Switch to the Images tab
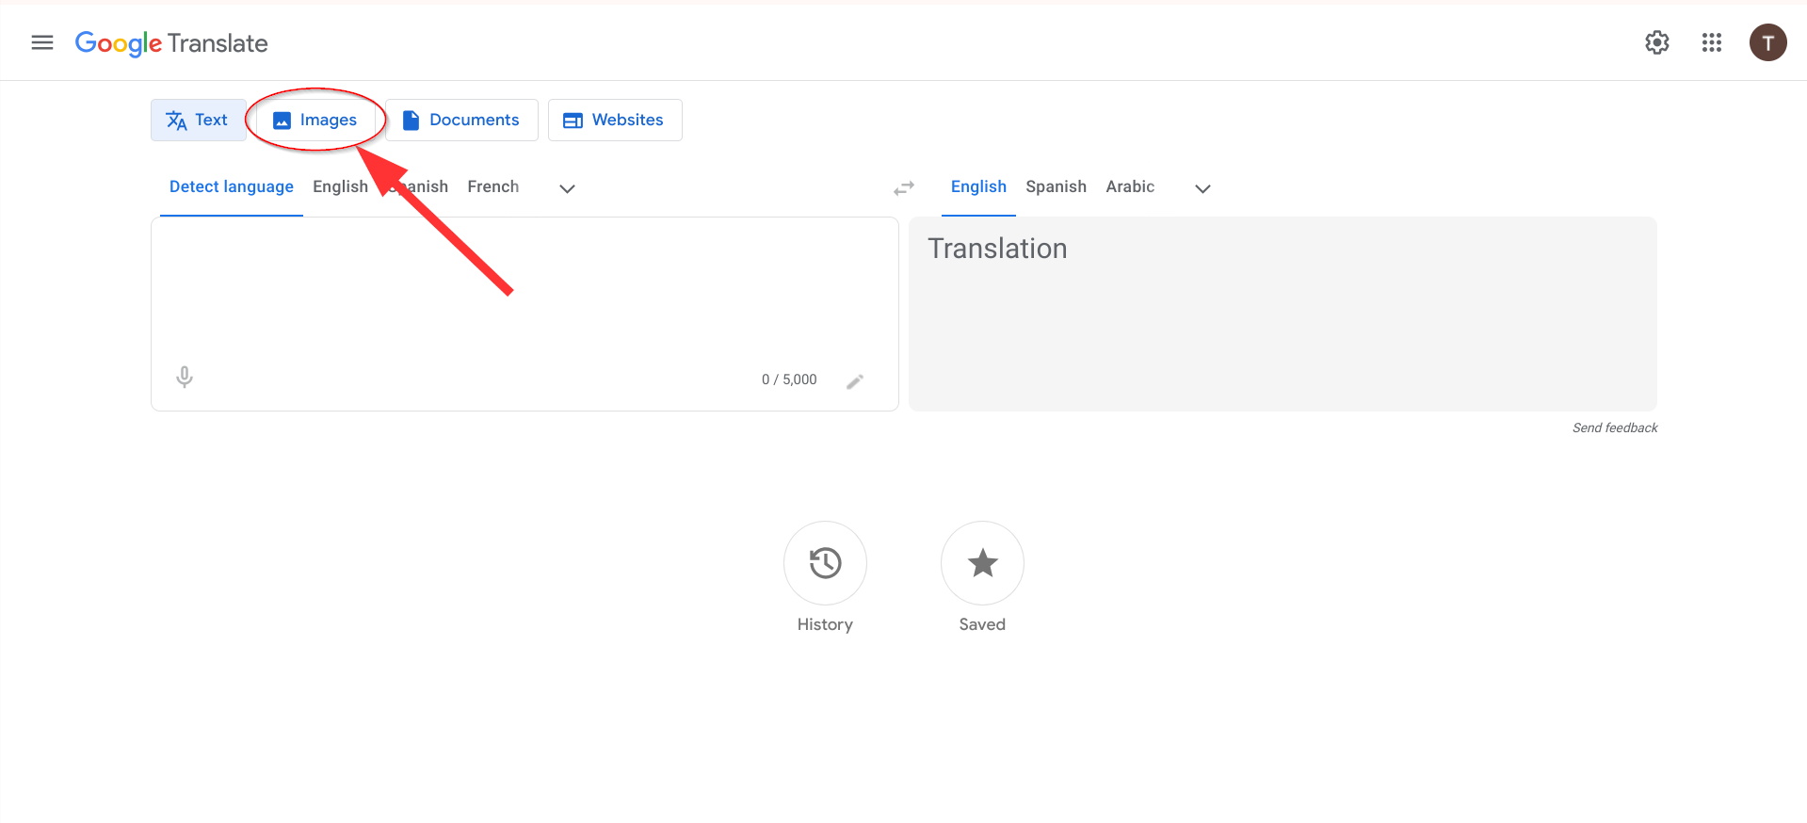The image size is (1807, 823). click(315, 120)
